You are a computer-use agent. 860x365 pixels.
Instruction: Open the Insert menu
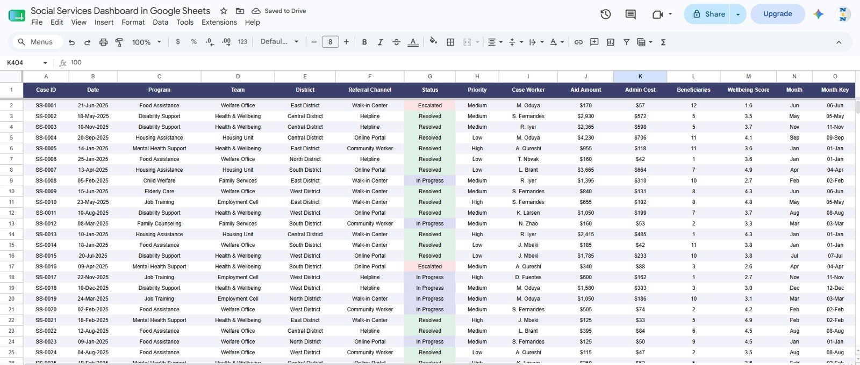(104, 23)
